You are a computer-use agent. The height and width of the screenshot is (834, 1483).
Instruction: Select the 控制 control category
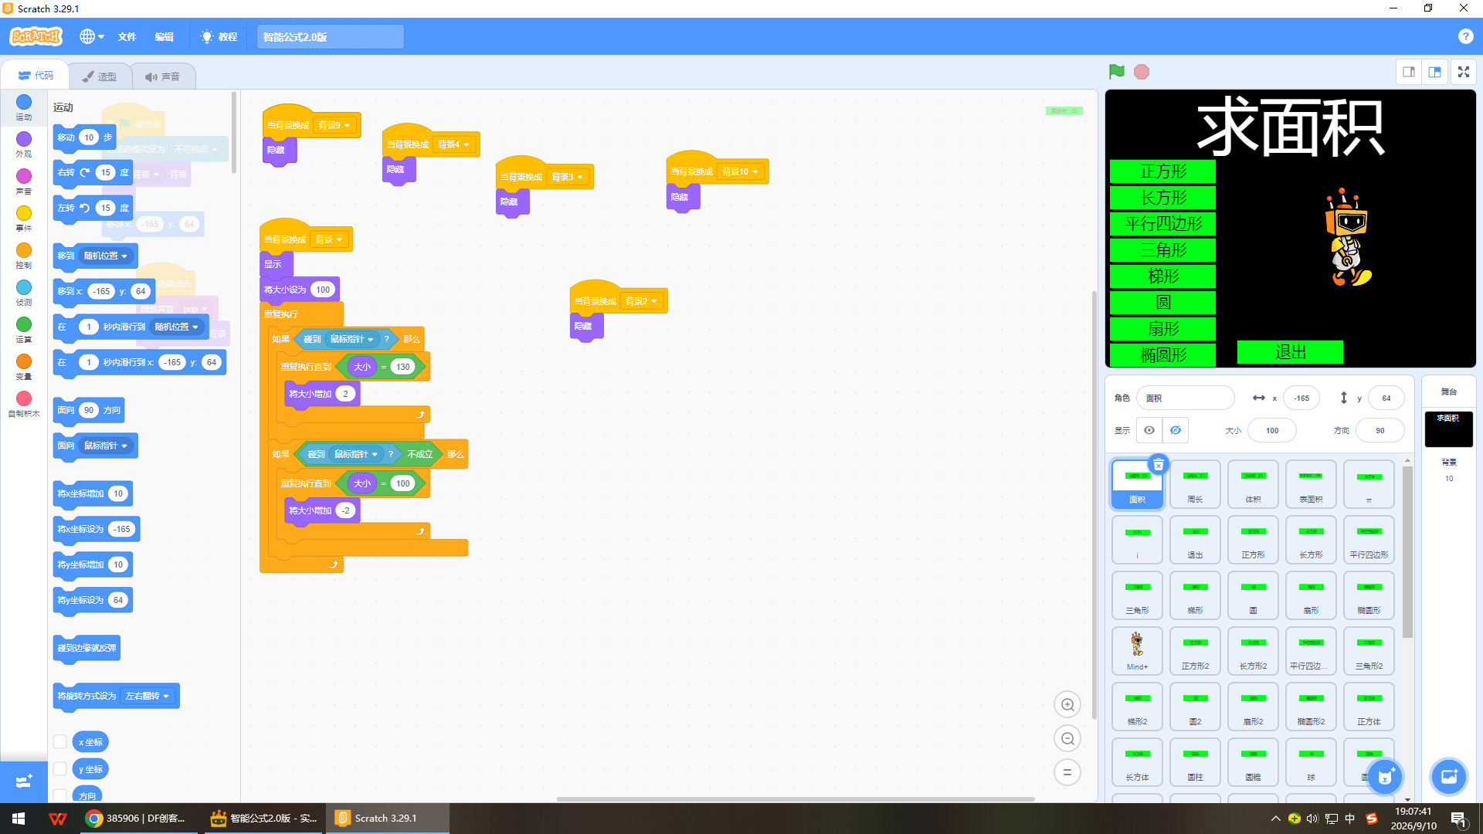(x=24, y=256)
